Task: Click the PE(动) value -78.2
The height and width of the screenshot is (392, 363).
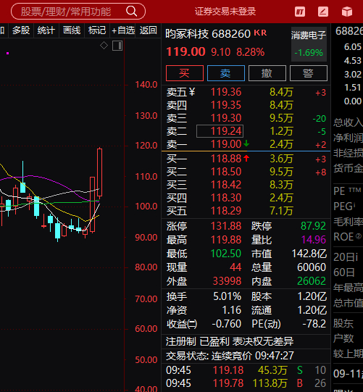Action: coord(314,324)
